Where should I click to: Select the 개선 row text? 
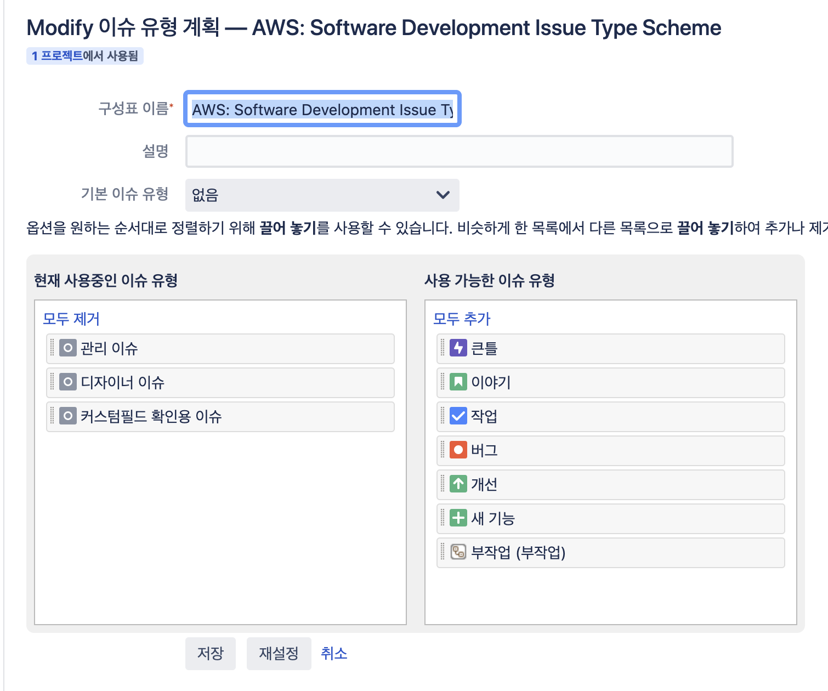click(x=484, y=484)
